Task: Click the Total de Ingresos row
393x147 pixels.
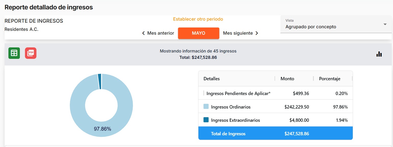Action: coord(275,133)
